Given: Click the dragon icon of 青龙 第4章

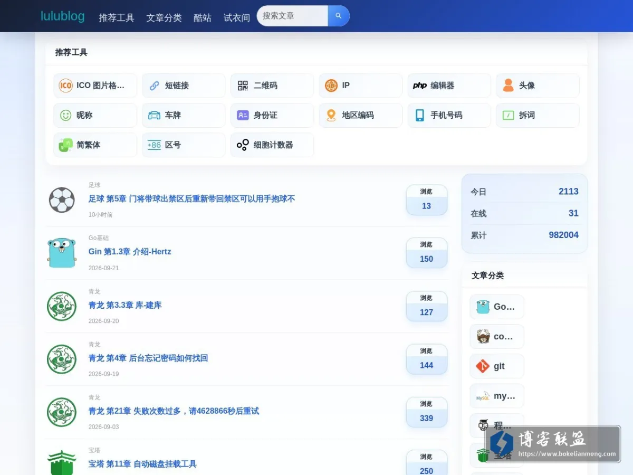Looking at the screenshot, I should coord(62,359).
